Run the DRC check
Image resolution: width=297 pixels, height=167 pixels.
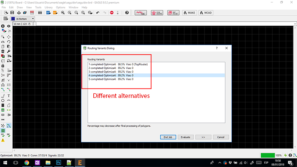pyautogui.click(x=9, y=135)
